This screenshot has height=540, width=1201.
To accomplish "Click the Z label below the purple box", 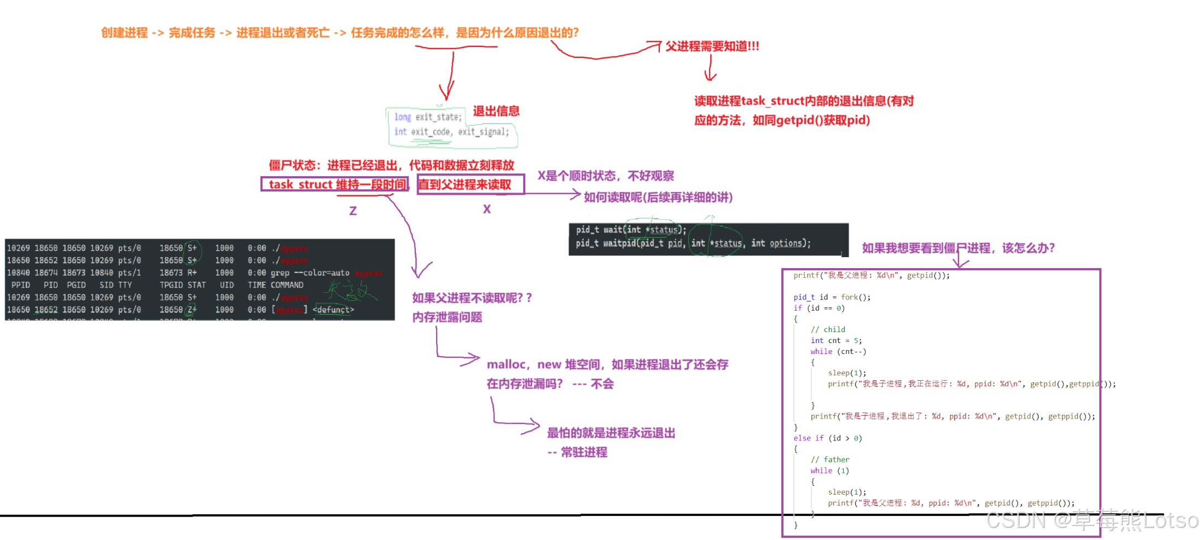I will tap(353, 210).
